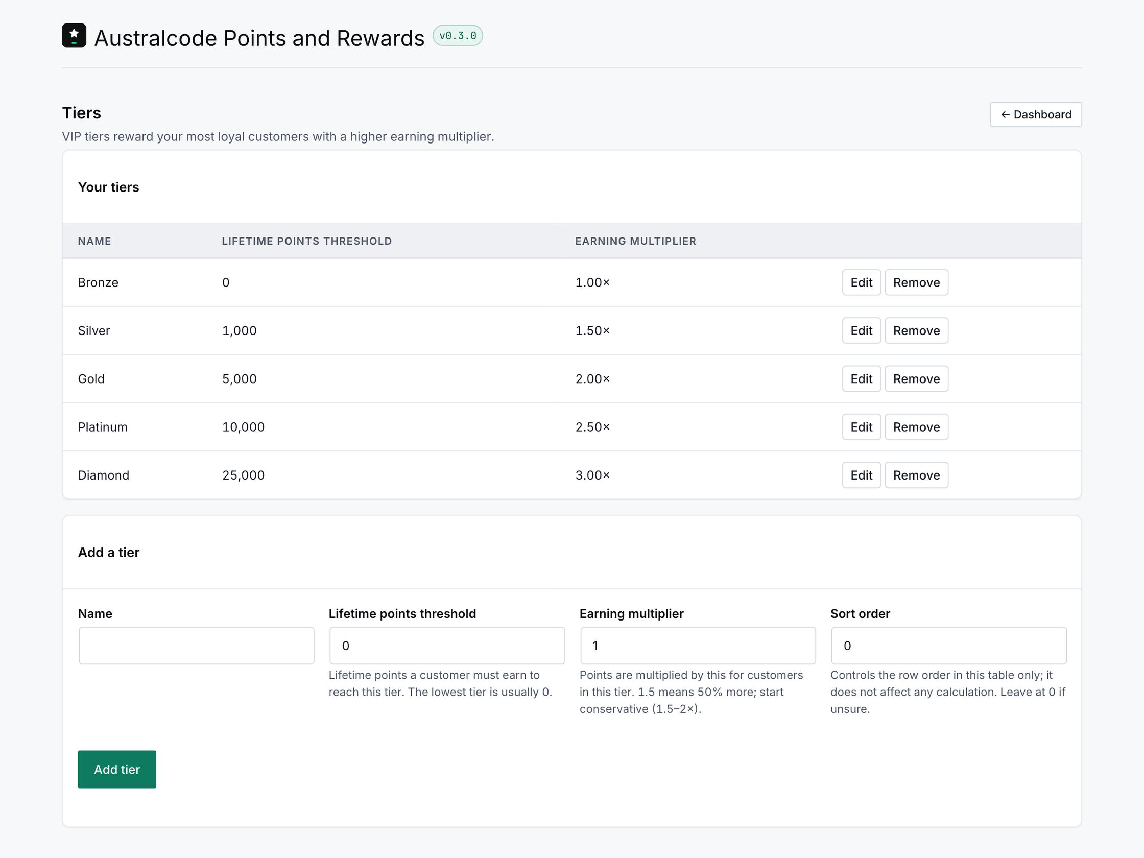Remove the Platinum tier
1144x858 pixels.
916,426
